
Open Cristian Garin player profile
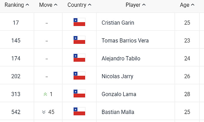click(x=118, y=23)
